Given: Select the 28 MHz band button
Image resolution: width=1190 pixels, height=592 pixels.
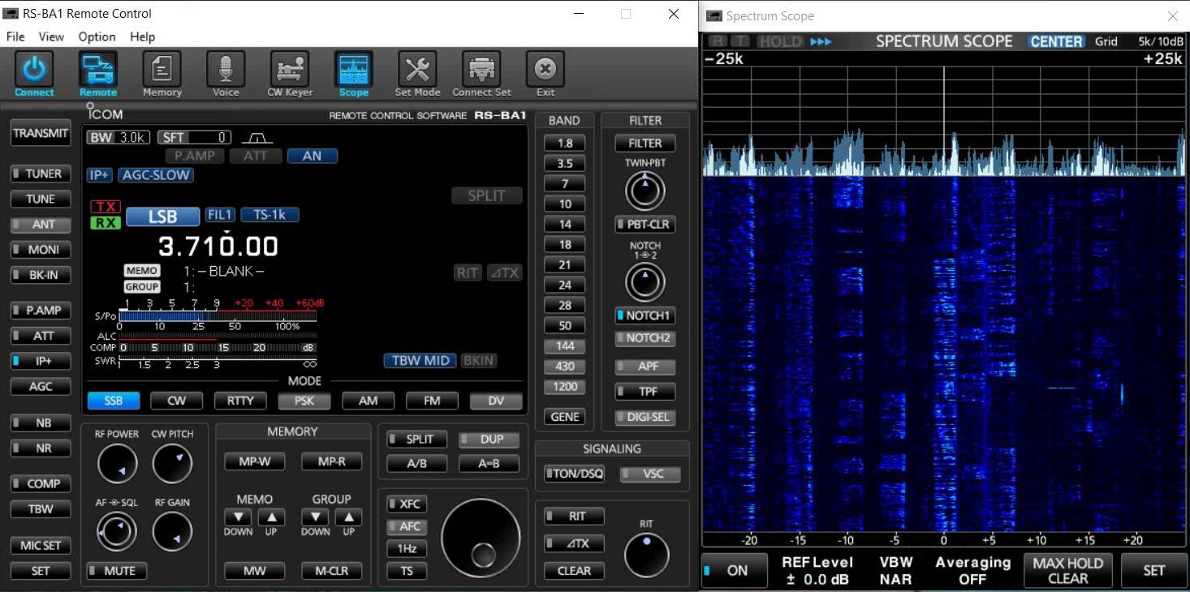Looking at the screenshot, I should coord(565,305).
